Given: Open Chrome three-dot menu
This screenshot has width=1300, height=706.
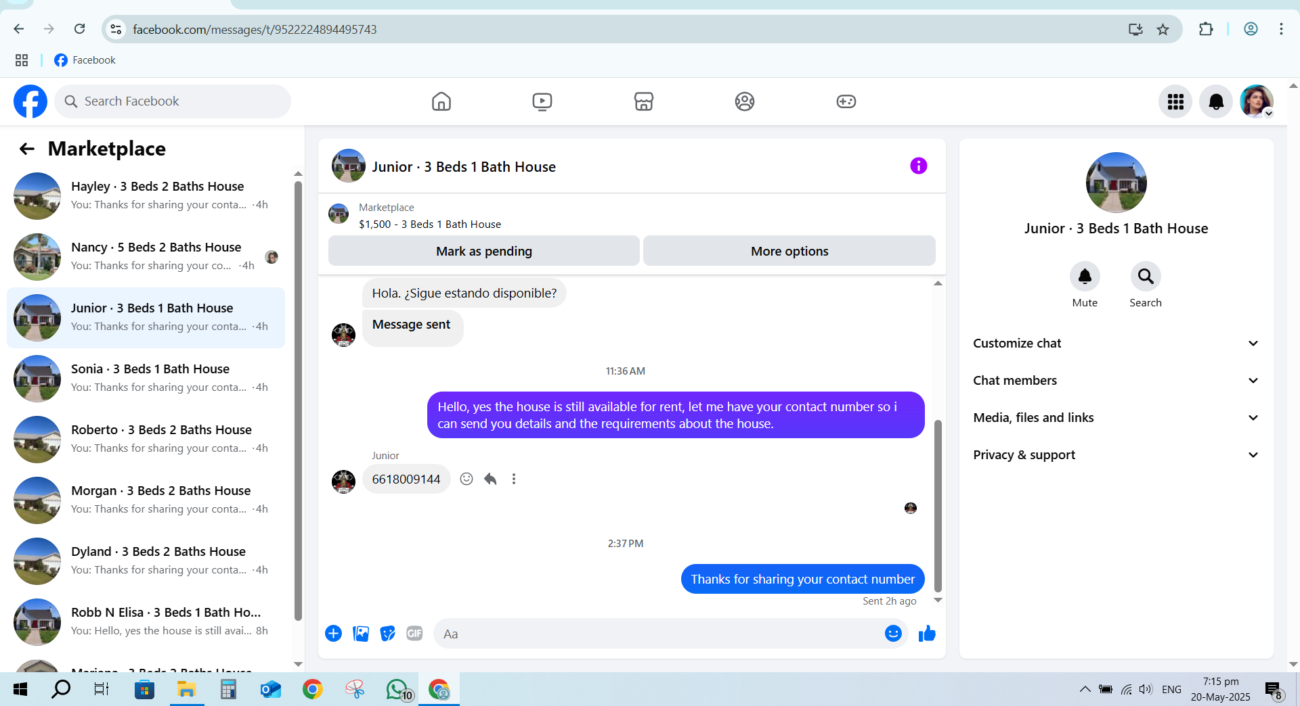Looking at the screenshot, I should click(x=1281, y=29).
